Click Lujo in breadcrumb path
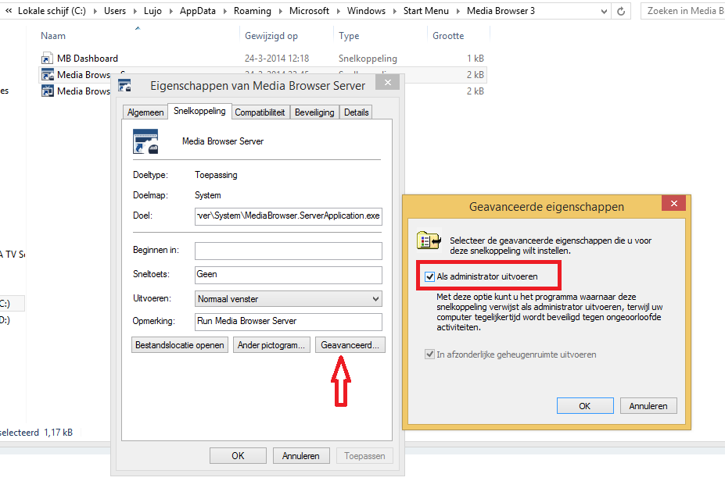Viewport: 725px width, 481px height. pyautogui.click(x=153, y=11)
